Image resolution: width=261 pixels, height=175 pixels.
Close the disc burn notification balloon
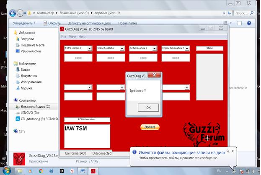tap(233, 151)
